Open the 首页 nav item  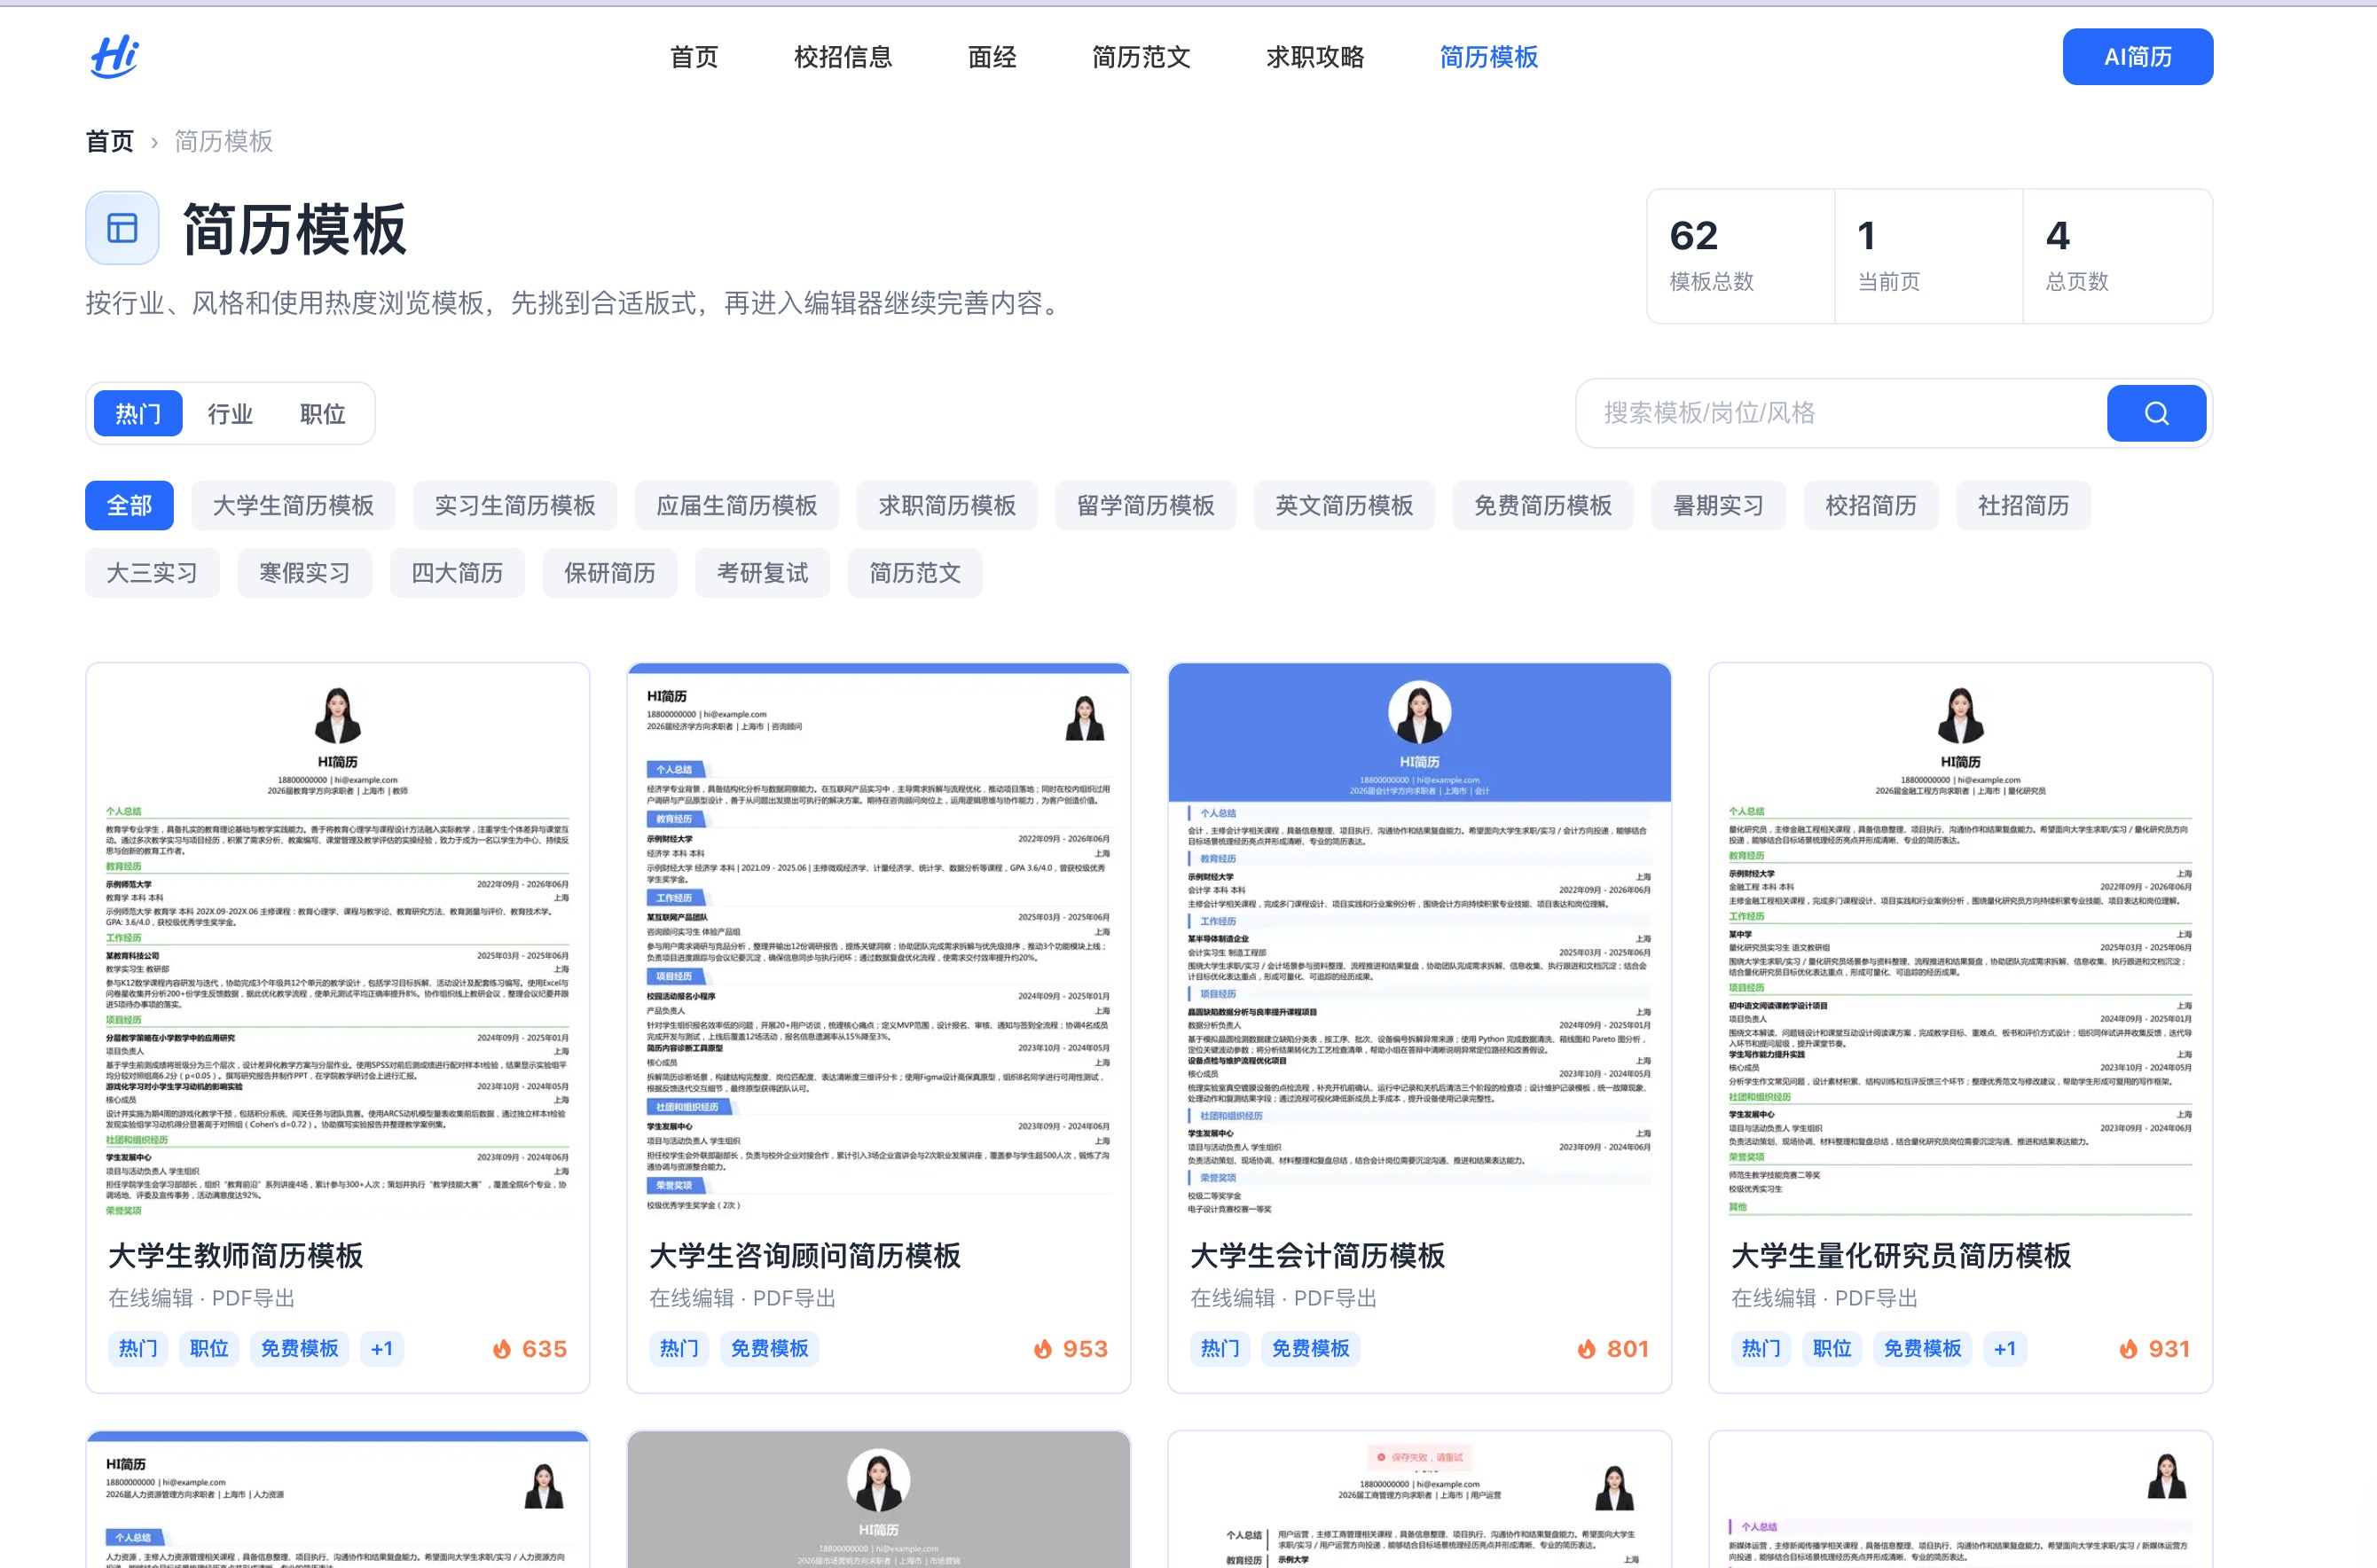694,57
